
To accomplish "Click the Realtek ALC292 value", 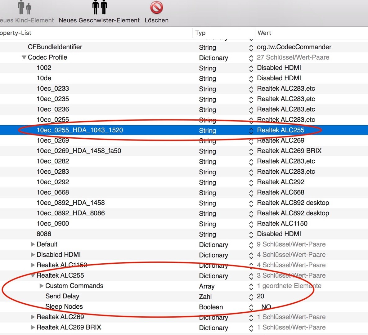I will pyautogui.click(x=280, y=182).
